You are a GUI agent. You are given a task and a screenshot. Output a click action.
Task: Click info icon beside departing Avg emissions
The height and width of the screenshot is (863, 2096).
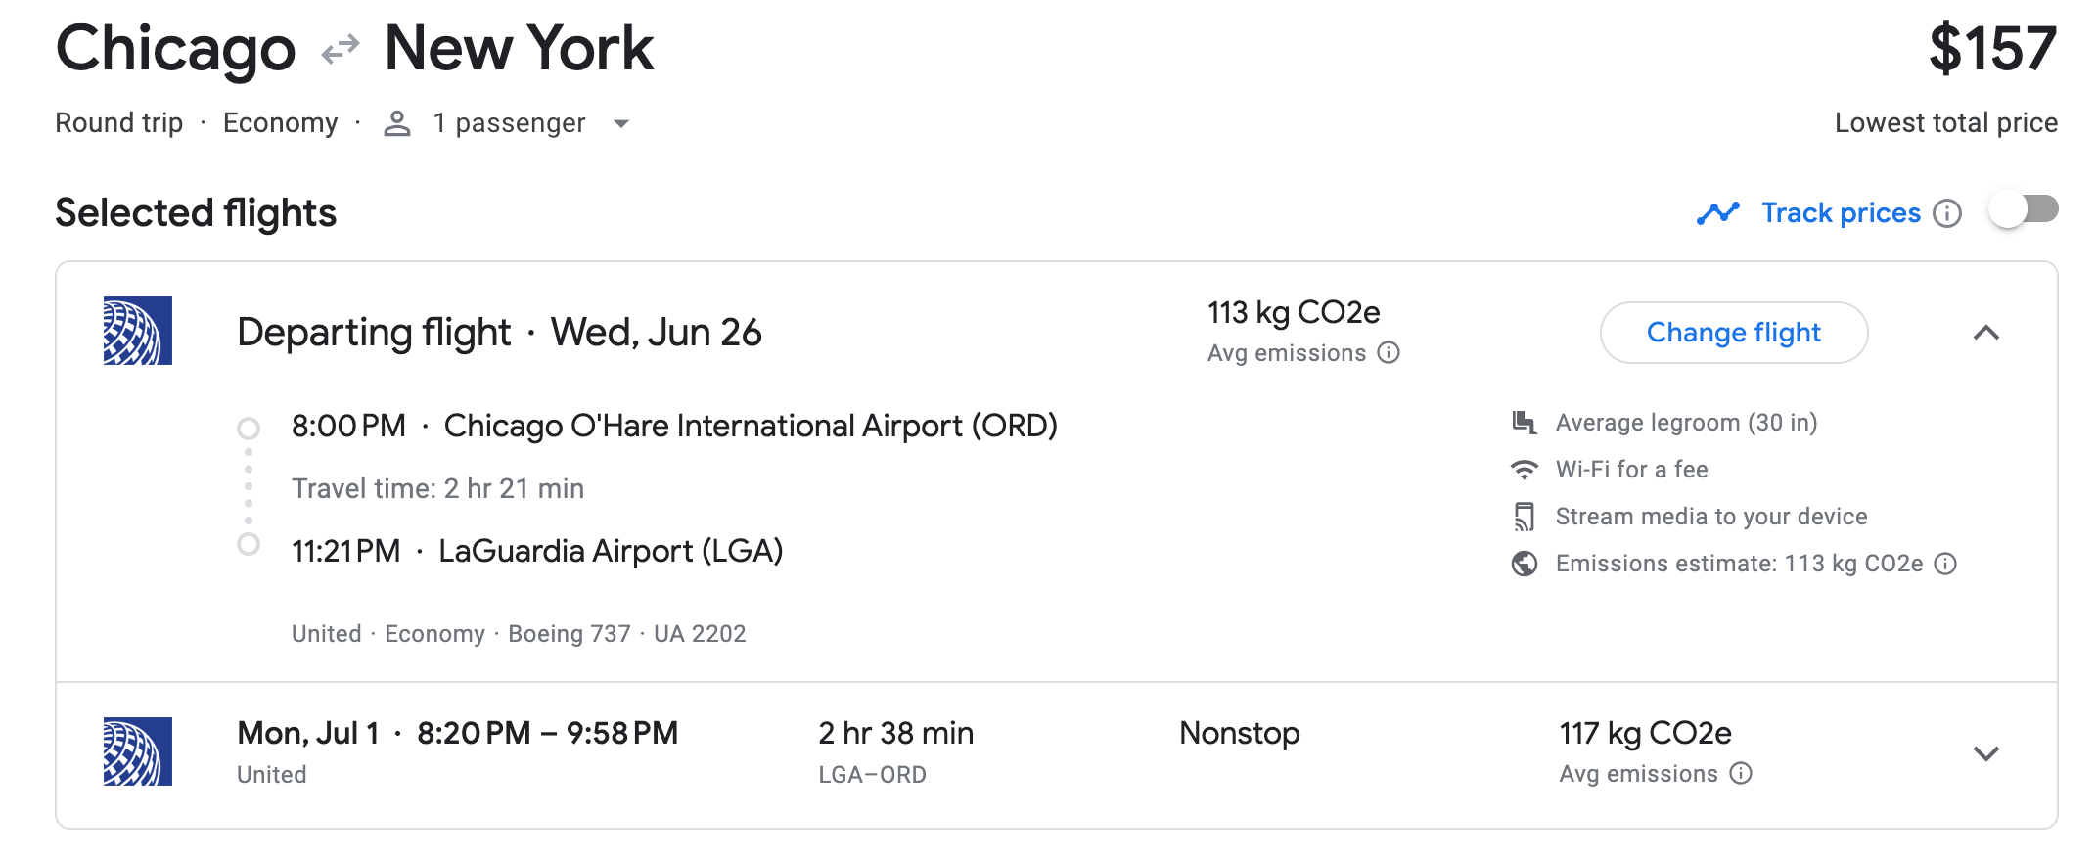(1389, 353)
